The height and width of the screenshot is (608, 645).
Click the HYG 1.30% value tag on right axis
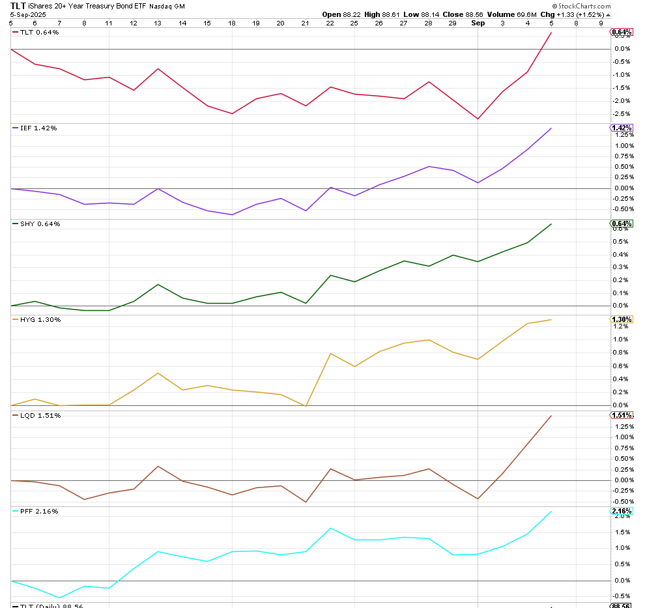coord(622,319)
